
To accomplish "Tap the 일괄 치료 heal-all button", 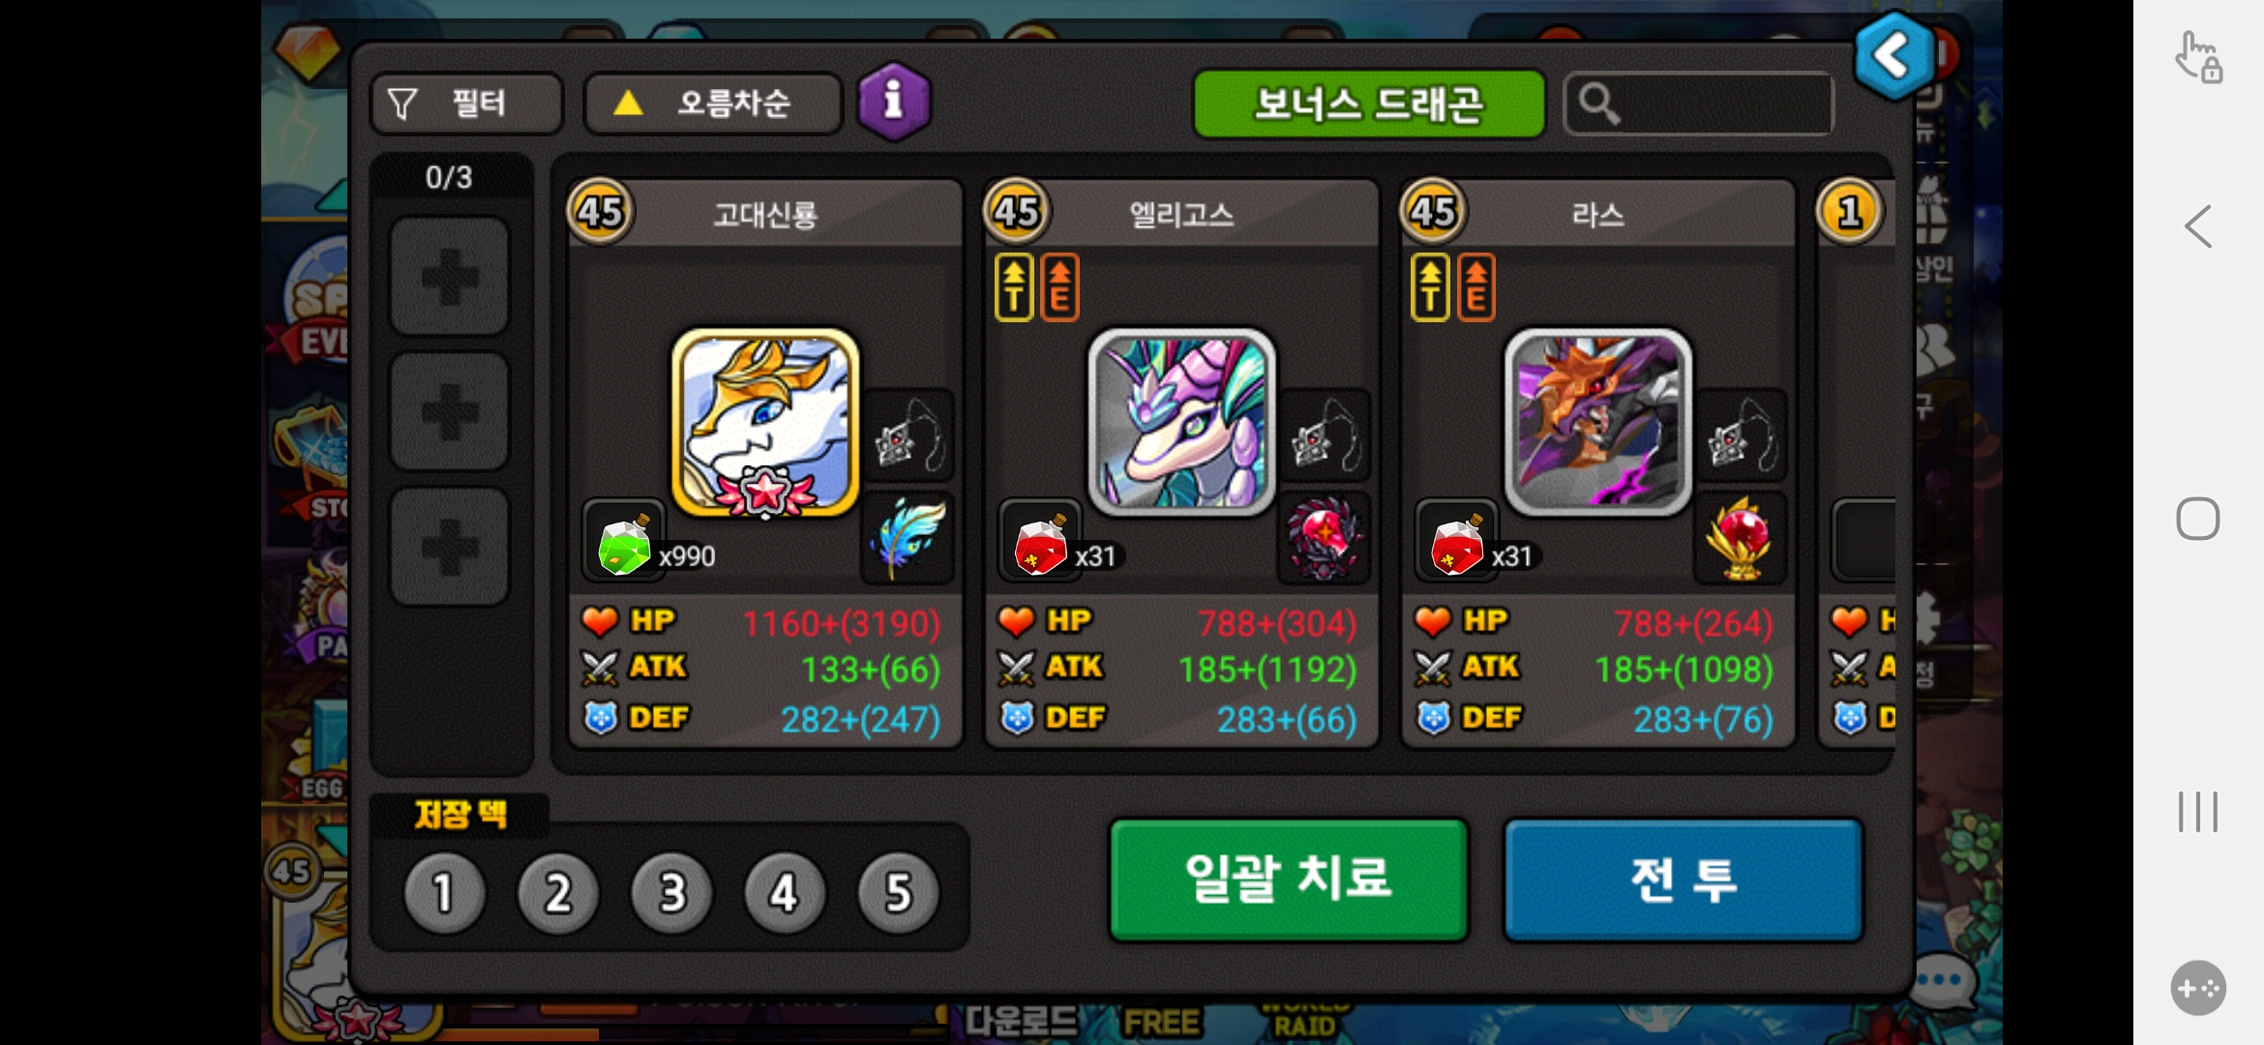I will pyautogui.click(x=1289, y=880).
